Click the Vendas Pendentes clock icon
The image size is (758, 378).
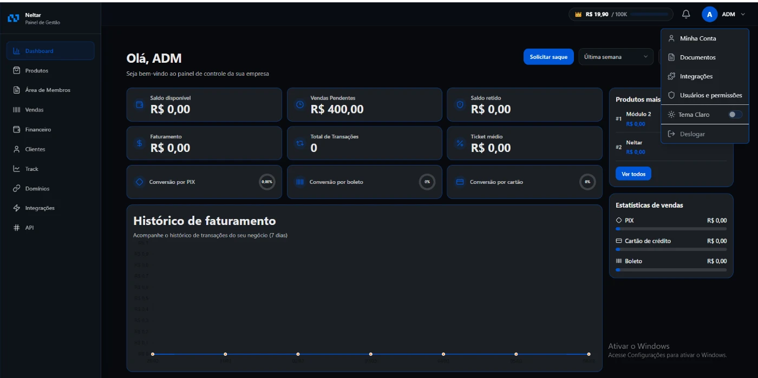pyautogui.click(x=299, y=104)
